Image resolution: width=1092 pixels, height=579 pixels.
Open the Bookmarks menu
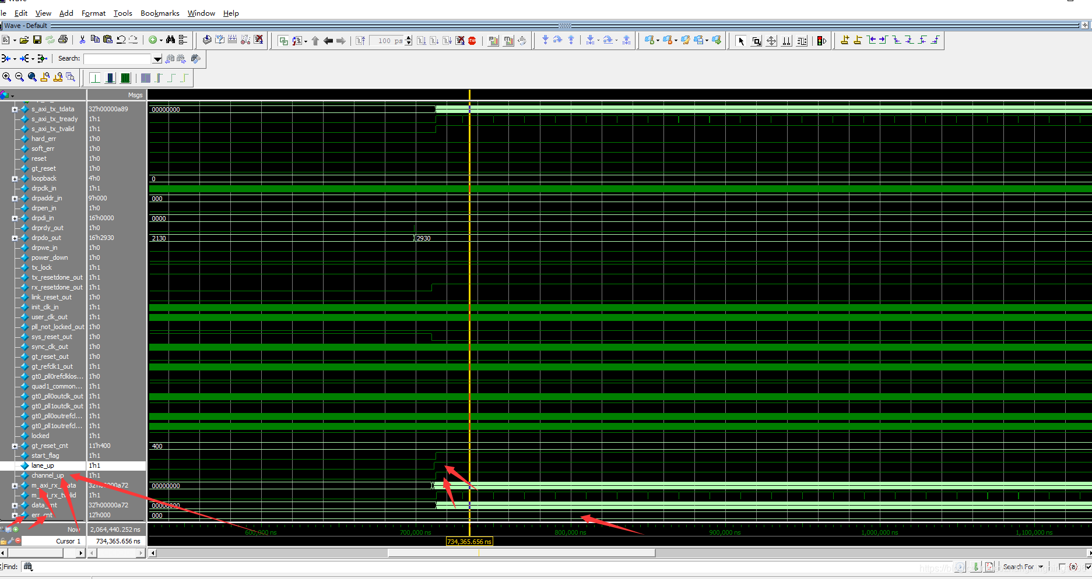[160, 13]
